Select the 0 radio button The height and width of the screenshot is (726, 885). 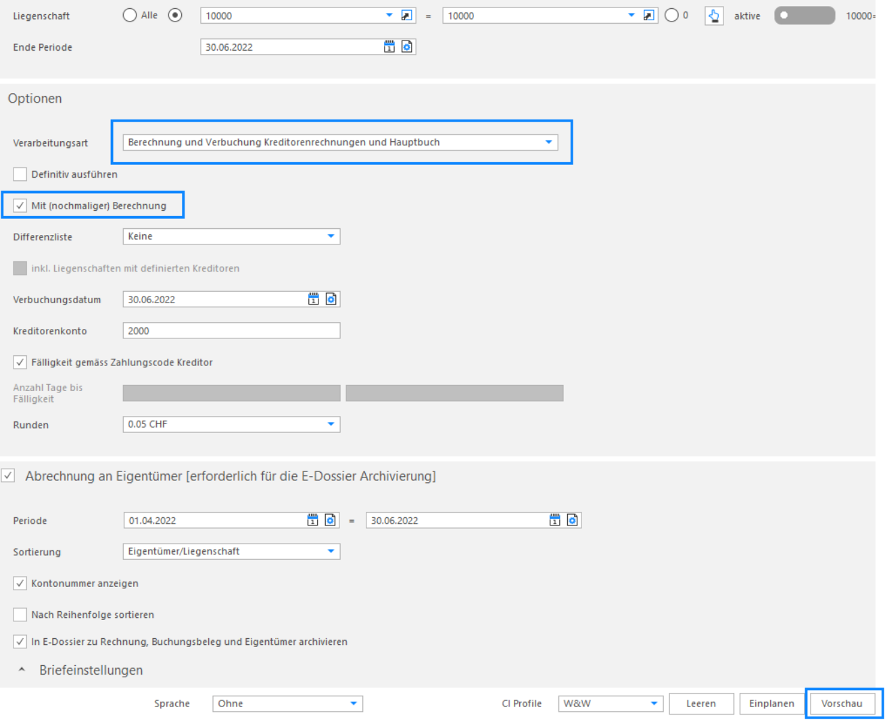pos(671,15)
